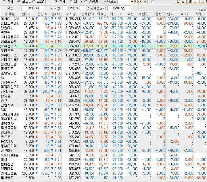The width and height of the screenshot is (207, 182).
Task: Toggle the sort arrow on the 기... column header
Action: (120, 14)
